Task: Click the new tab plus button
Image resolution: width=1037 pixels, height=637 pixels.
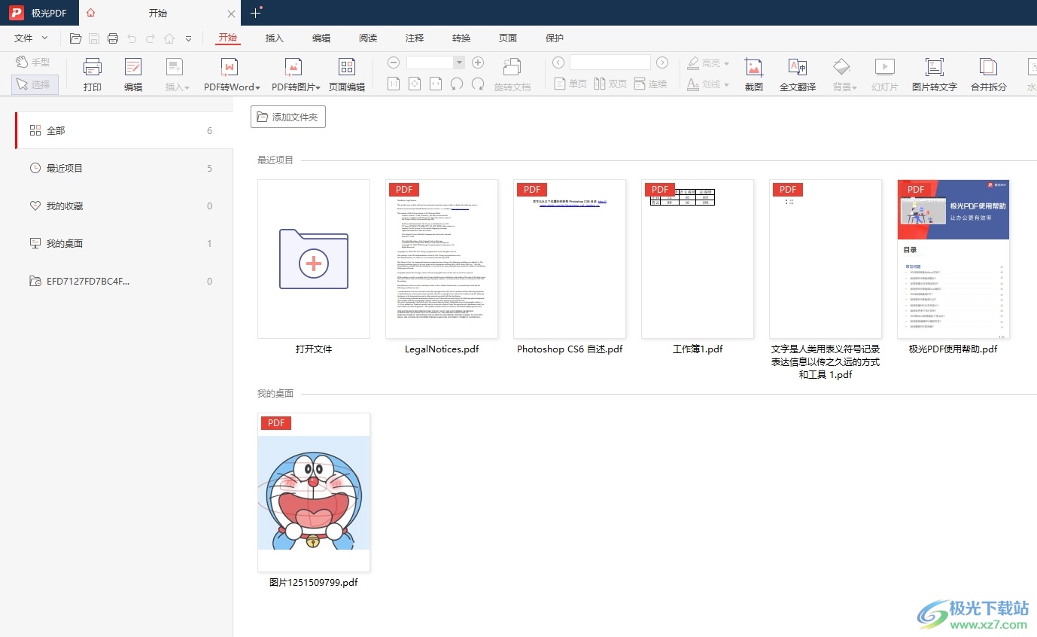Action: click(256, 13)
